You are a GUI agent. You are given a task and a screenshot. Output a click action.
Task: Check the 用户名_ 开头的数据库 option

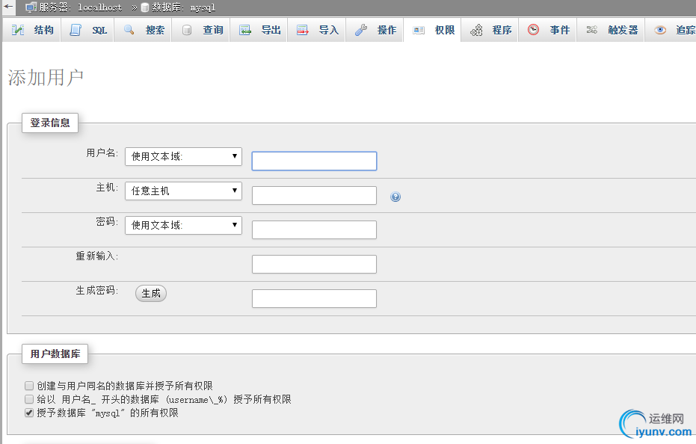pyautogui.click(x=29, y=399)
